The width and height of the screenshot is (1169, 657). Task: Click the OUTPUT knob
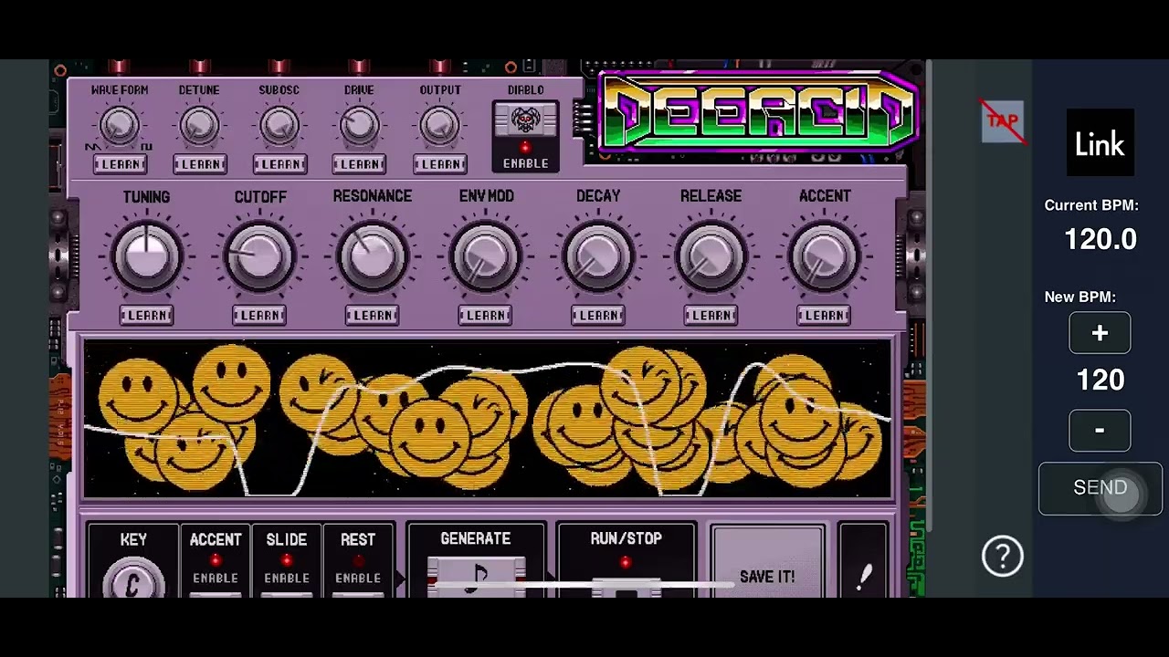[x=439, y=126]
